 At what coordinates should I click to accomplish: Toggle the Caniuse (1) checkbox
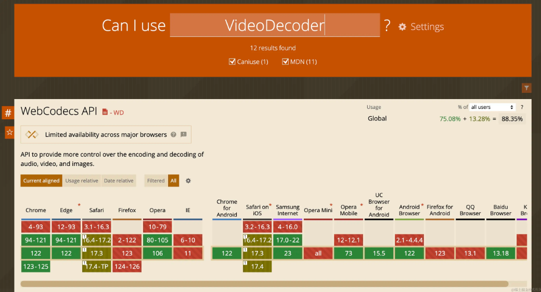click(x=232, y=62)
